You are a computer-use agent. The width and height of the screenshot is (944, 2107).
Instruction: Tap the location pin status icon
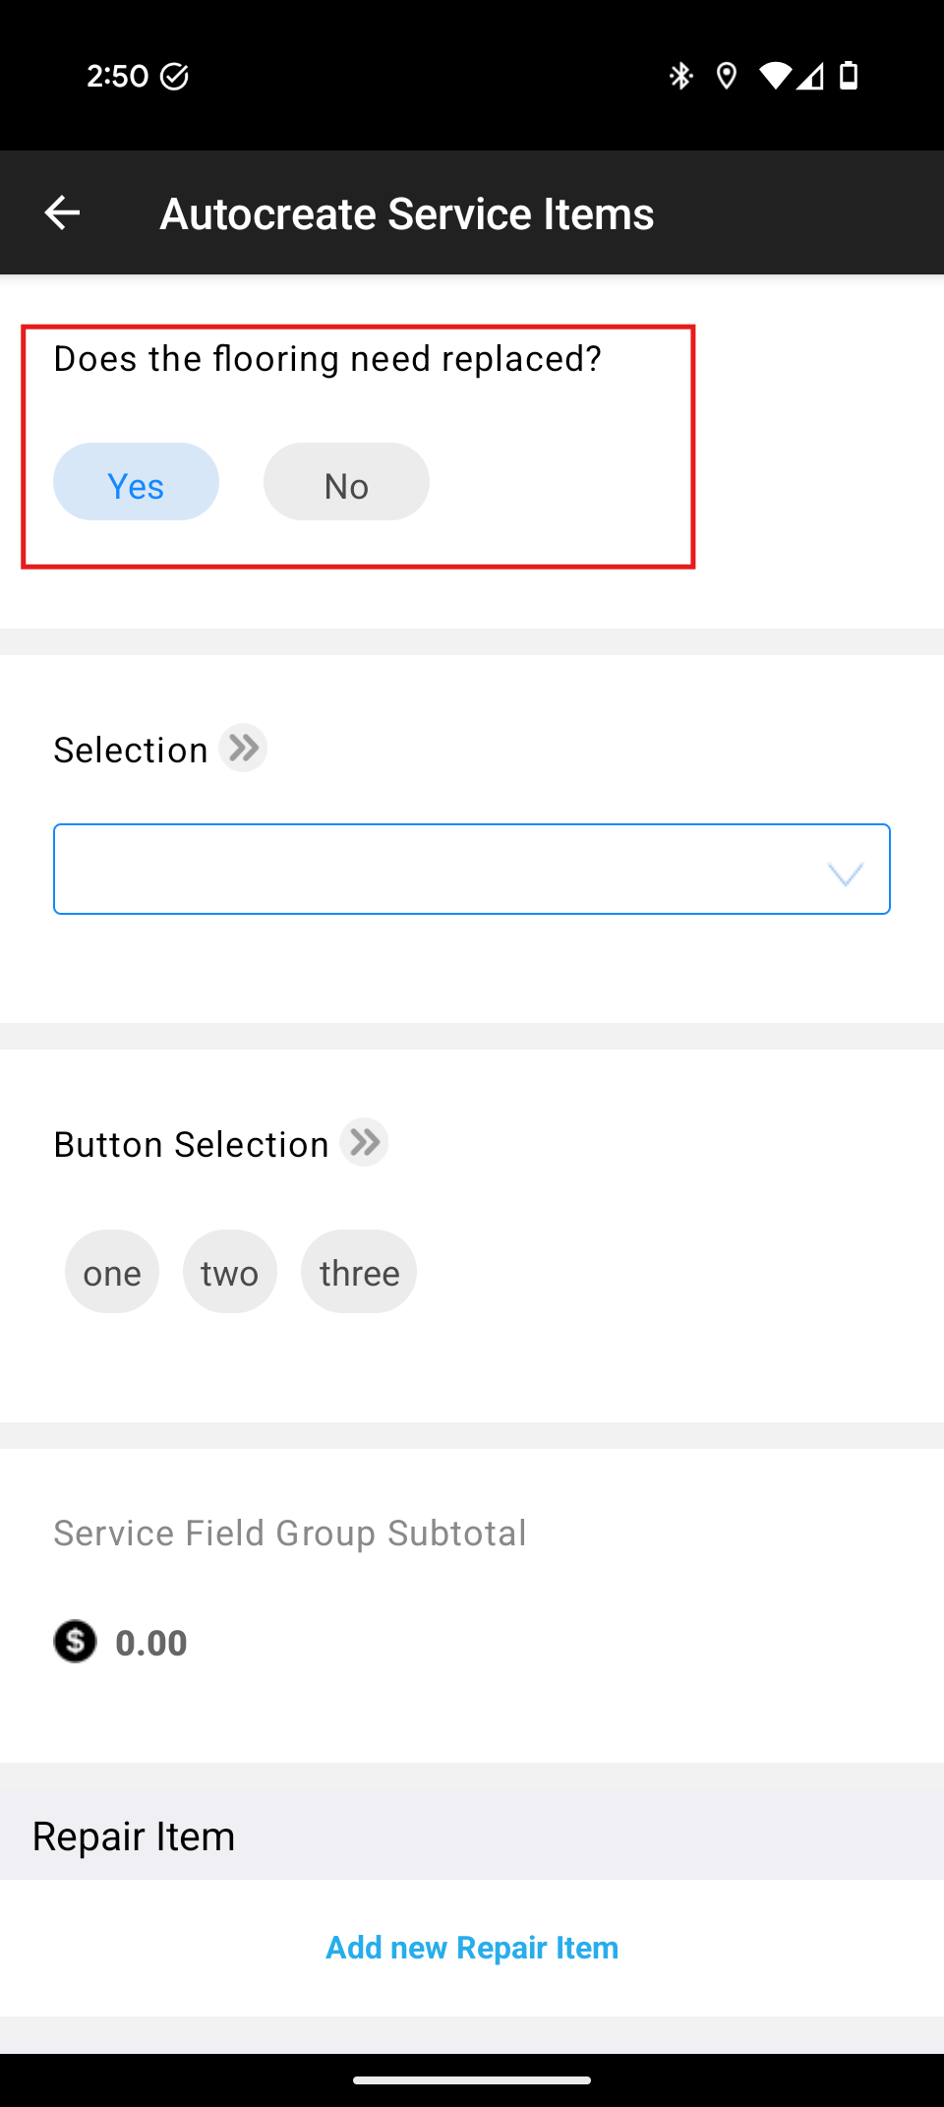tap(727, 76)
